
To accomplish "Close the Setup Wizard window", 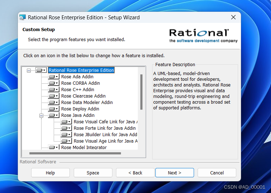I will 233,17.
